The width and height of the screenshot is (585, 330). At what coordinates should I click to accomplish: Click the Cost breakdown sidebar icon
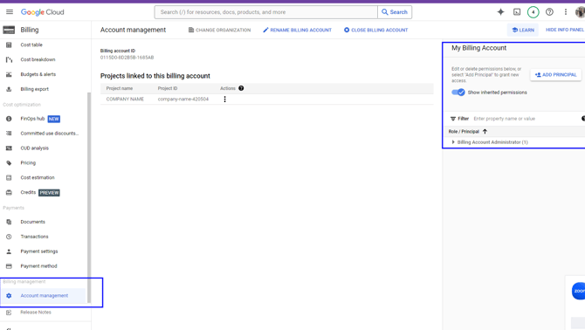click(9, 59)
